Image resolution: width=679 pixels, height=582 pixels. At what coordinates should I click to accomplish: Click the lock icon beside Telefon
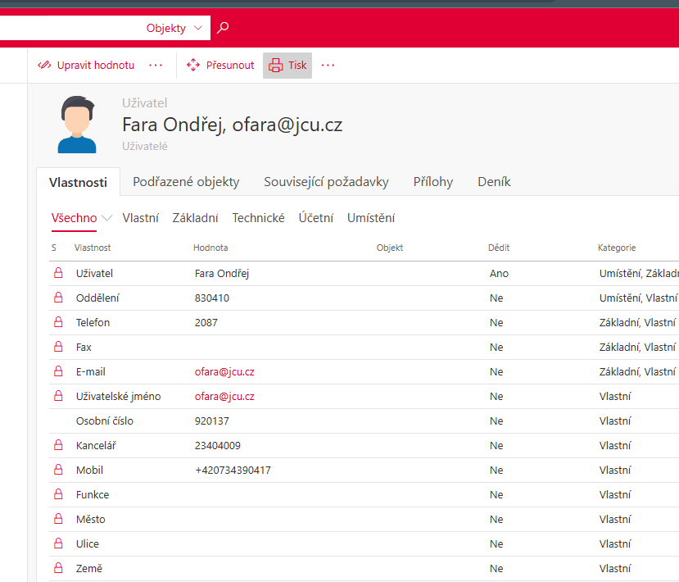[57, 323]
